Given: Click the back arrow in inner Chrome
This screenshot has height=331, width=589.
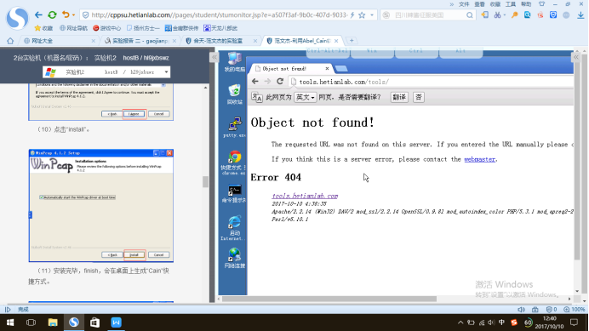Looking at the screenshot, I should pos(255,82).
